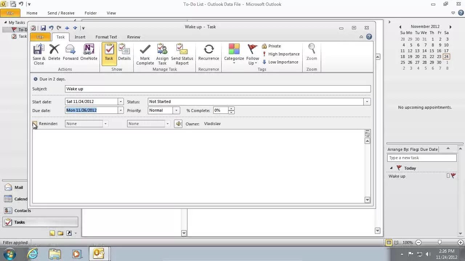
Task: Set Low Importance for the task
Action: point(280,62)
